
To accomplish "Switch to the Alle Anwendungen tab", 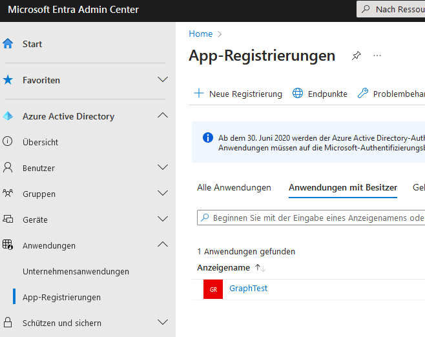I will 234,187.
